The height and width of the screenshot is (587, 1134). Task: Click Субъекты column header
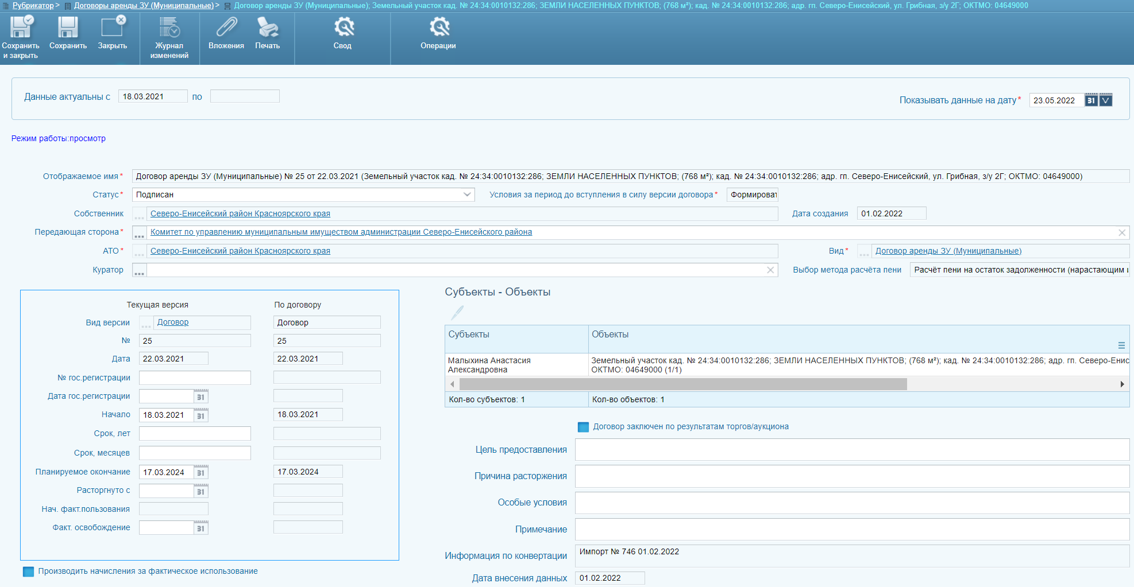tap(516, 339)
